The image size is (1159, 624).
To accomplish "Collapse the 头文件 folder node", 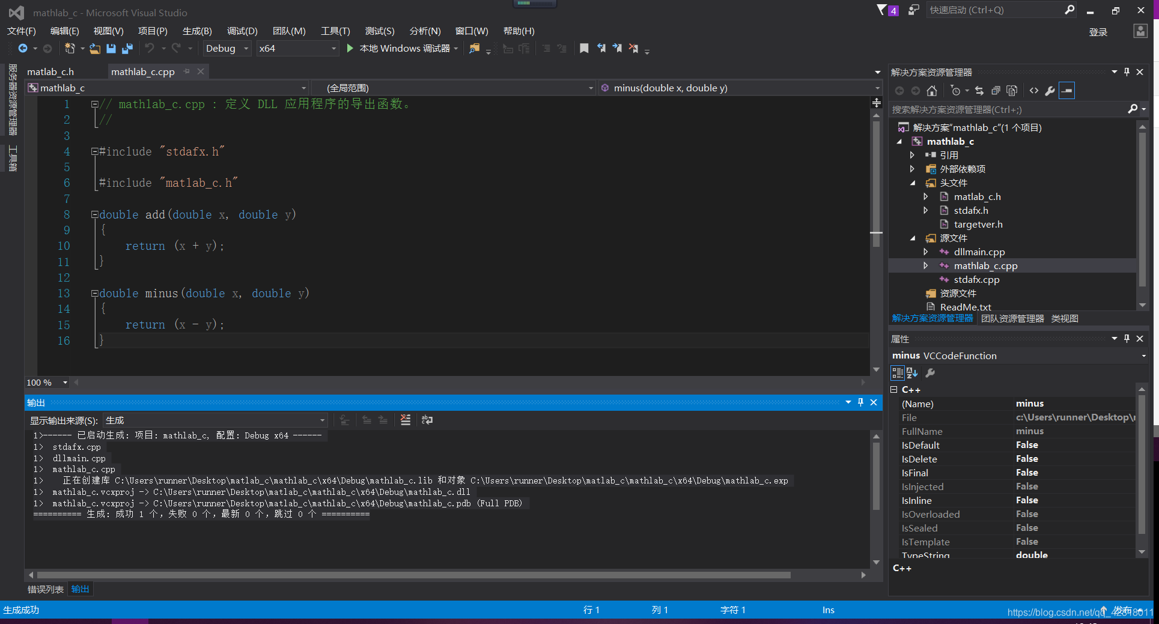I will tap(913, 183).
